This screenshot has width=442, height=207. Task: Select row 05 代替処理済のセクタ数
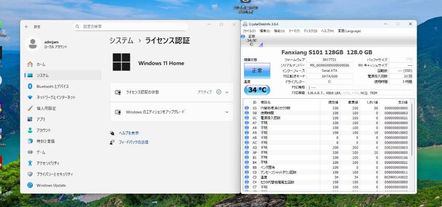click(x=327, y=108)
